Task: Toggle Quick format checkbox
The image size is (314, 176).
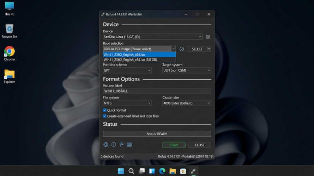Action: [104, 110]
